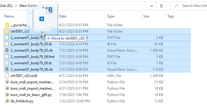Click the 2/14/2023 6:19 PM date
This screenshot has height=112, width=207.
pos(73,82)
